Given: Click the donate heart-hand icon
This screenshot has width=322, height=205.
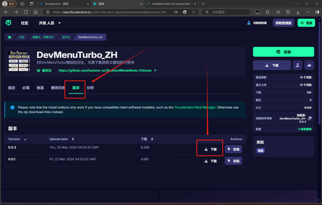Looking at the screenshot, I should pos(297,65).
